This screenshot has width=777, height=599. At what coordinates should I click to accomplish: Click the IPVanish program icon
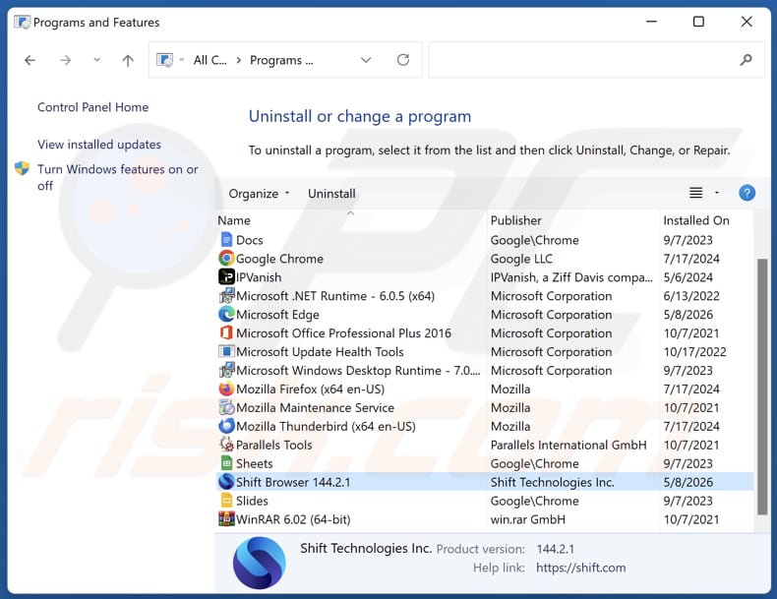[x=226, y=276]
